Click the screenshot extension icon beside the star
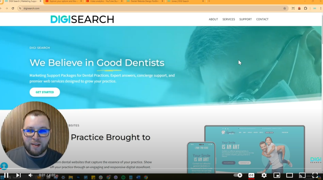 293,8
